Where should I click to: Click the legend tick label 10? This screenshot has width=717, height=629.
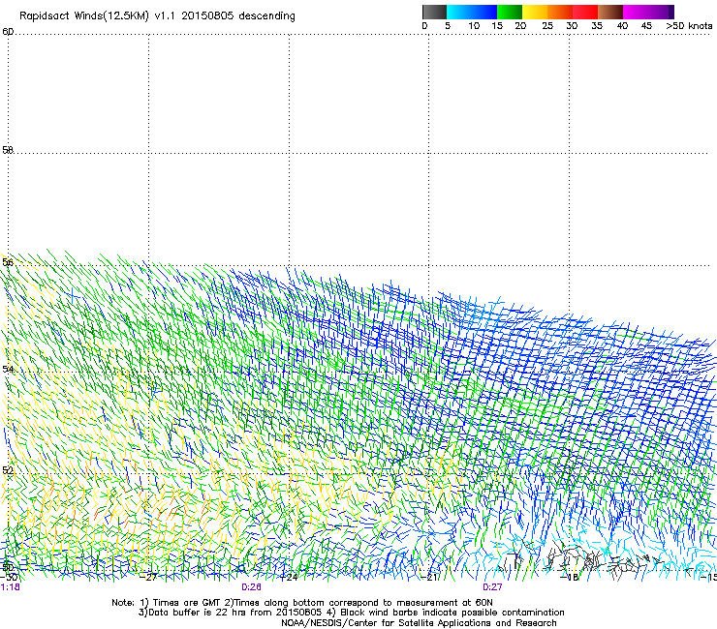pos(474,26)
